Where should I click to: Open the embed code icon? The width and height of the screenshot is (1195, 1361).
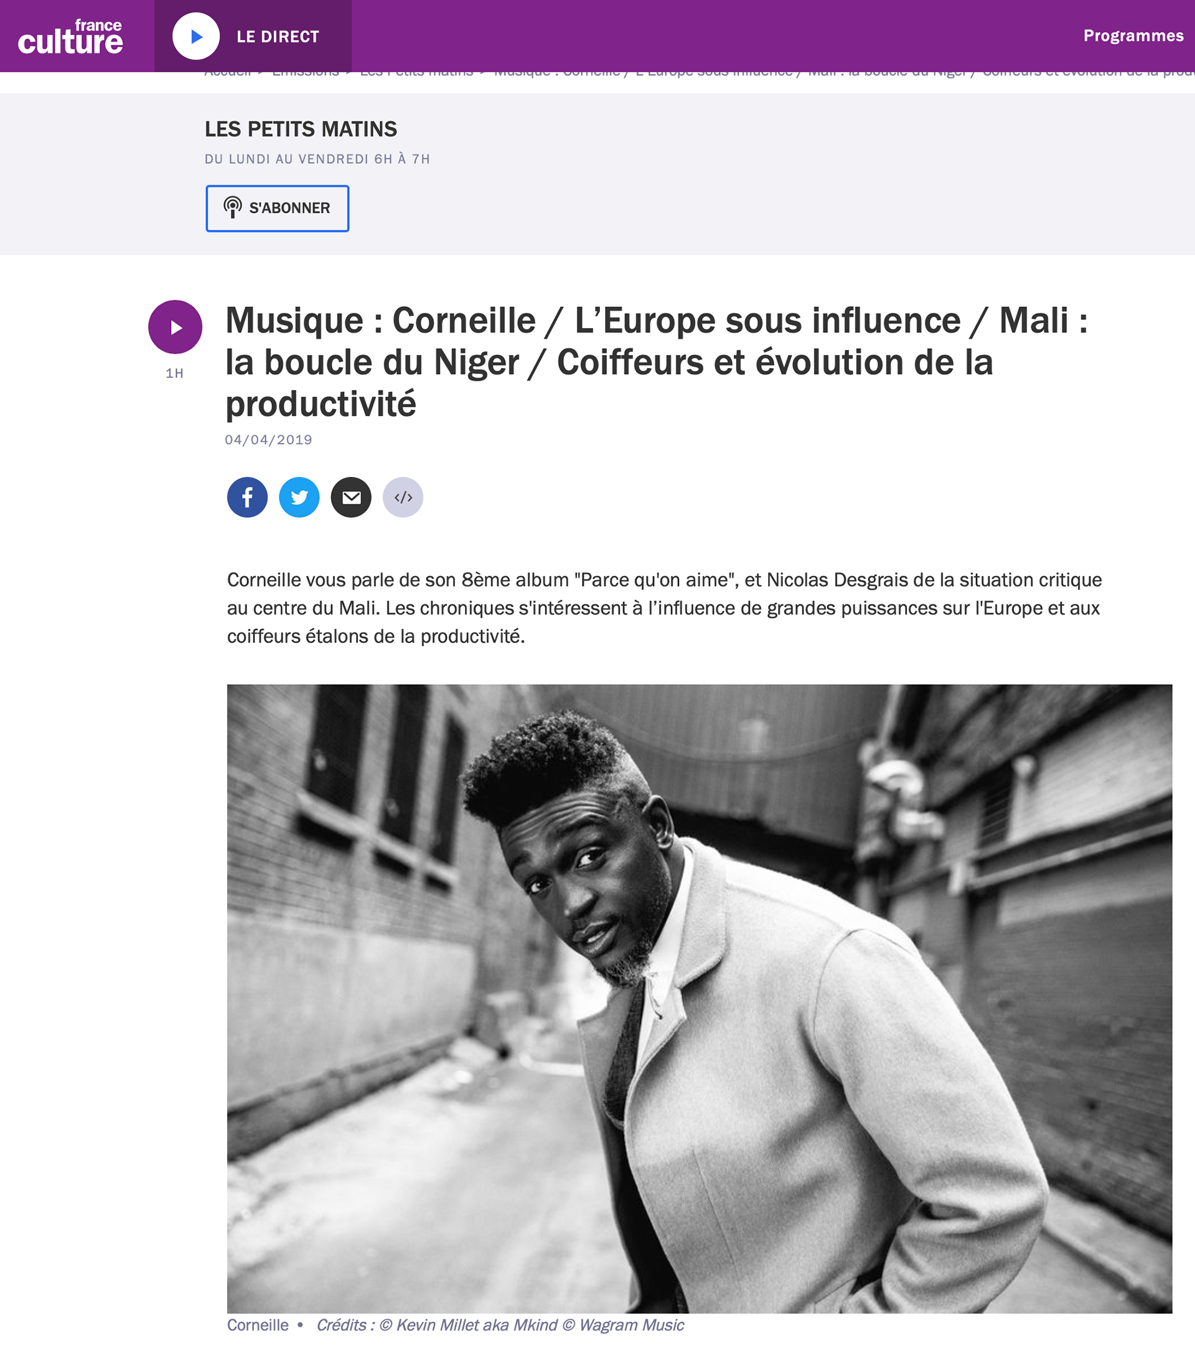point(403,497)
